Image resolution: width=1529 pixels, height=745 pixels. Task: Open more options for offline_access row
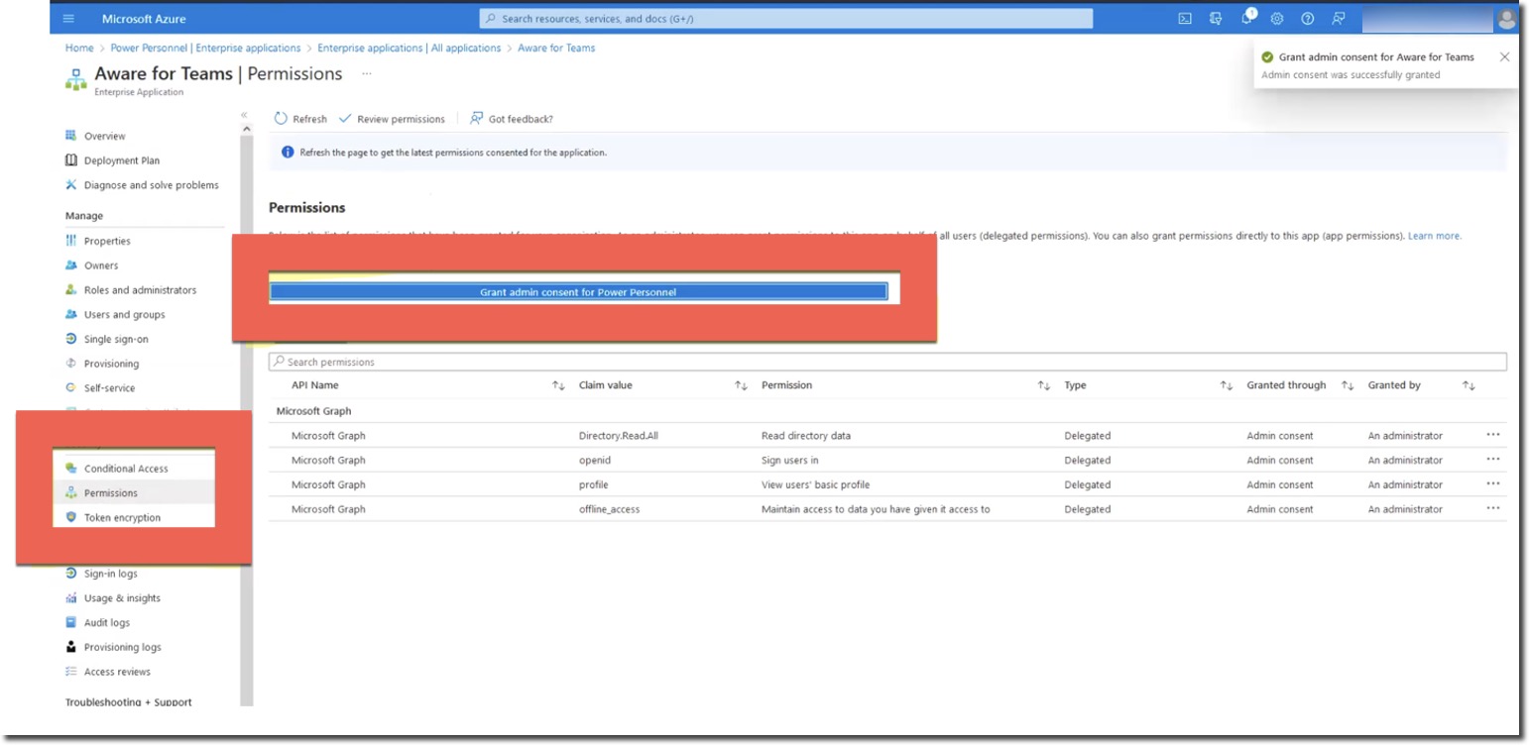[x=1493, y=509]
